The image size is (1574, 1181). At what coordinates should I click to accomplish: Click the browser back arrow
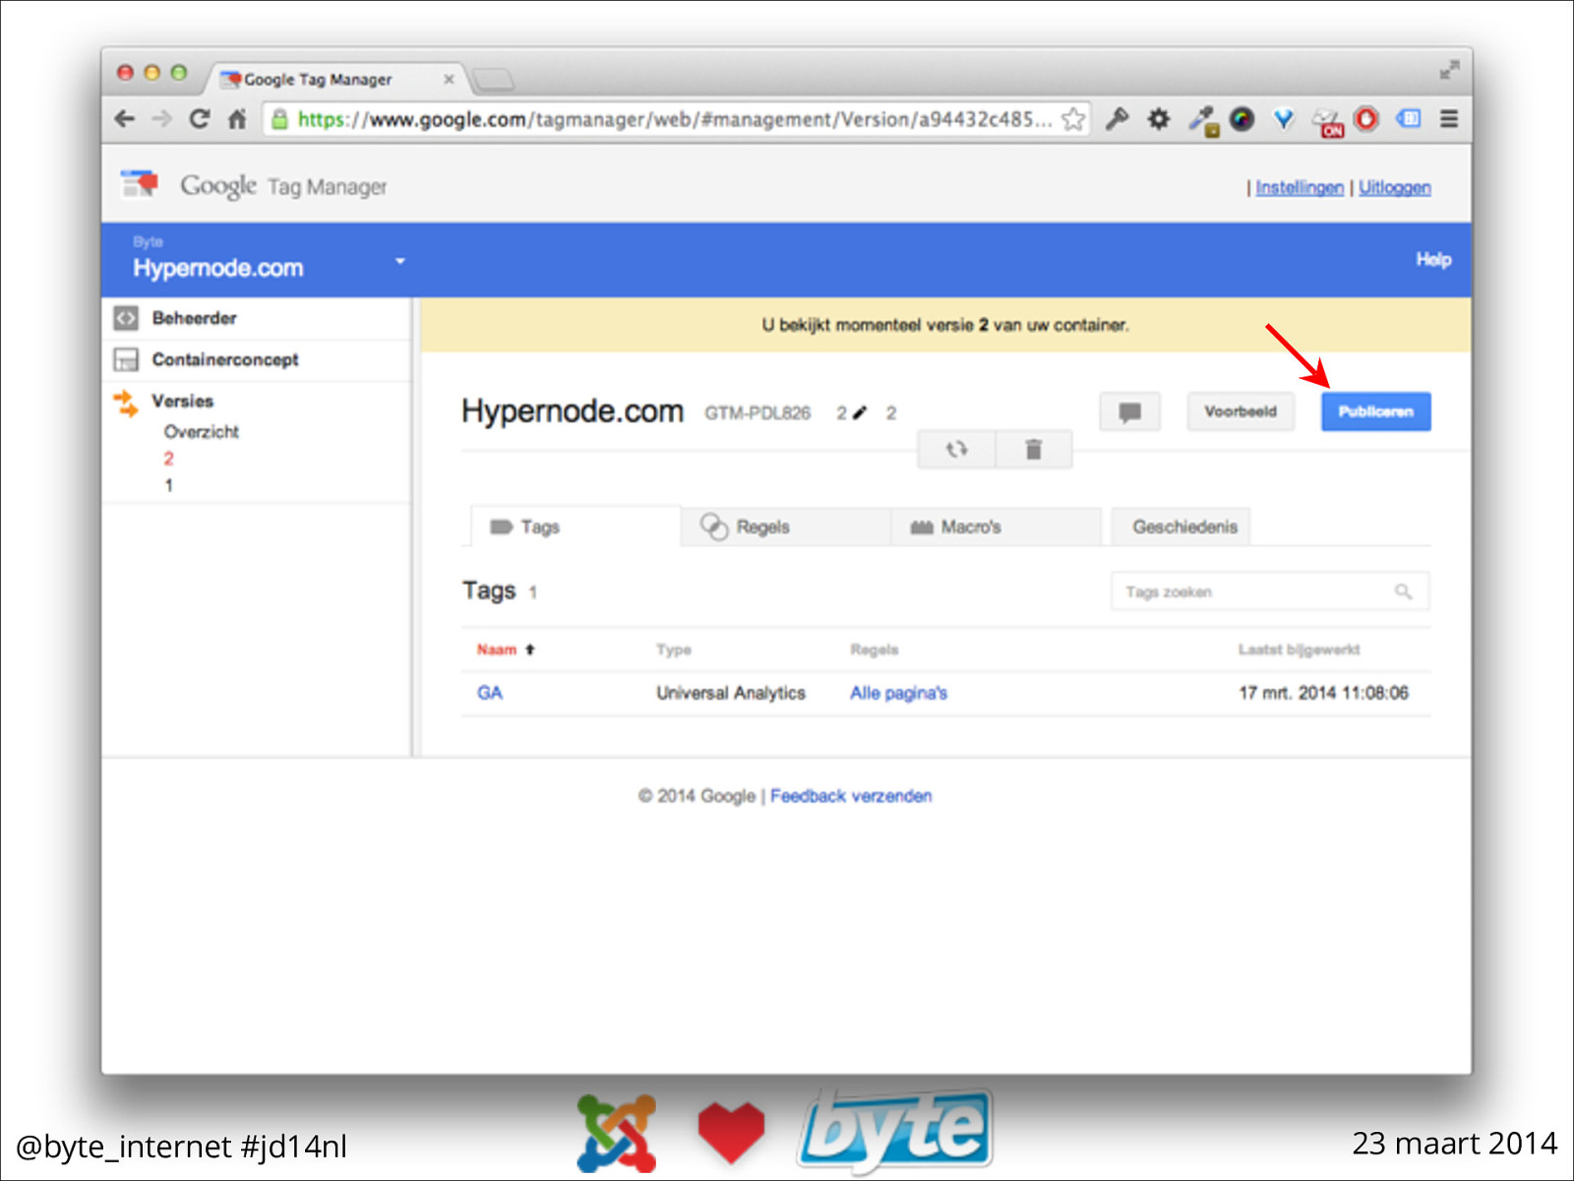point(125,119)
